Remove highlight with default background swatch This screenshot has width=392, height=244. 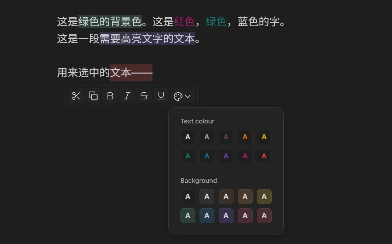coord(188,197)
